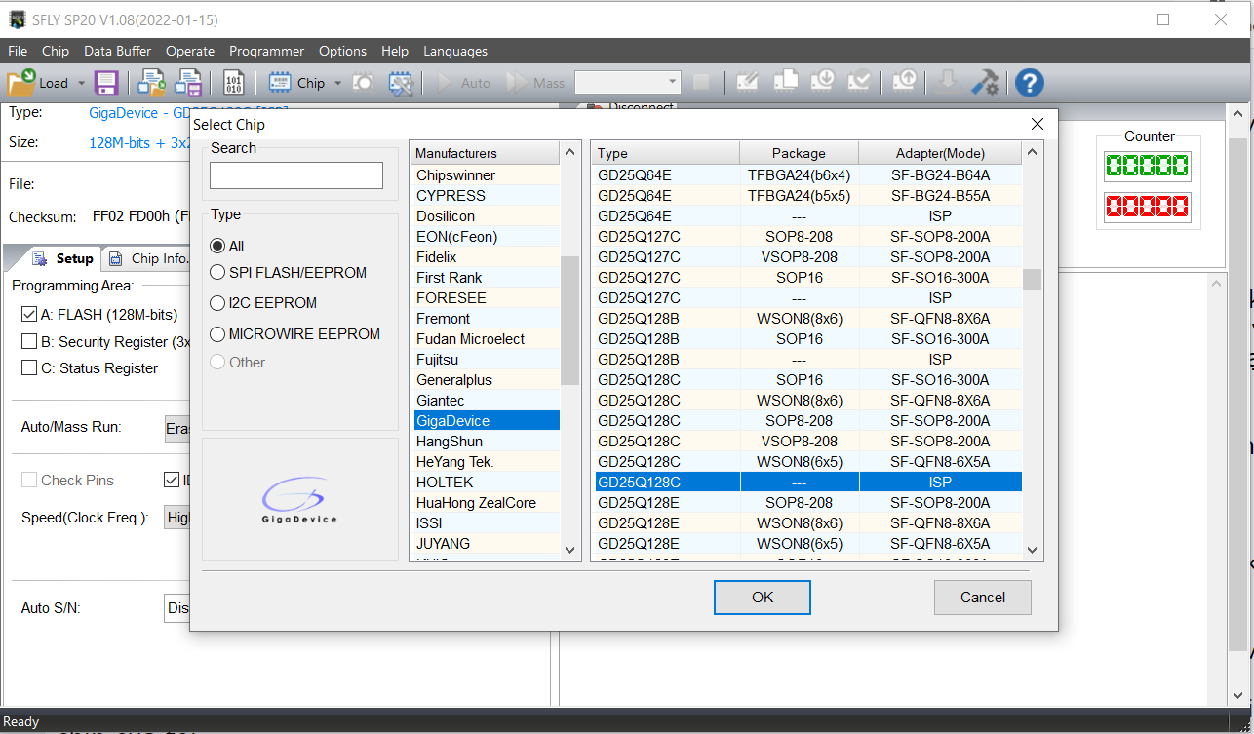Click the red Counter display
The image size is (1254, 734).
point(1146,207)
